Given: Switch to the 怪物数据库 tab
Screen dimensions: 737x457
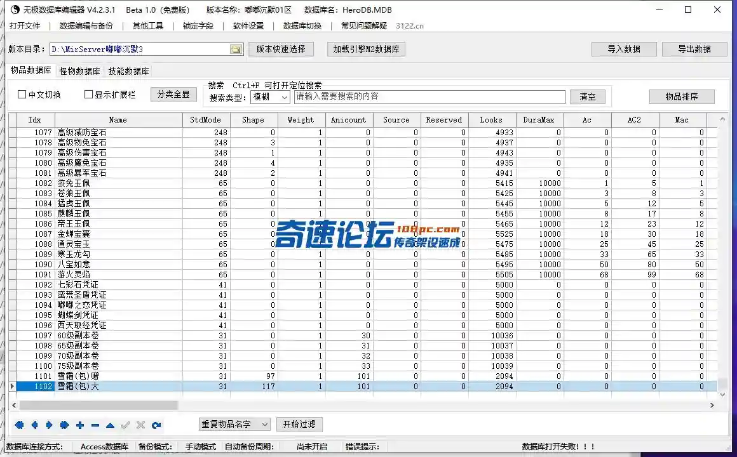Looking at the screenshot, I should coord(79,71).
